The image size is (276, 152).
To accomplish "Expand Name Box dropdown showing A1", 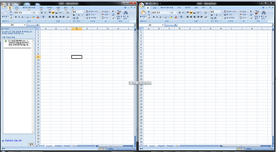I will pos(163,25).
